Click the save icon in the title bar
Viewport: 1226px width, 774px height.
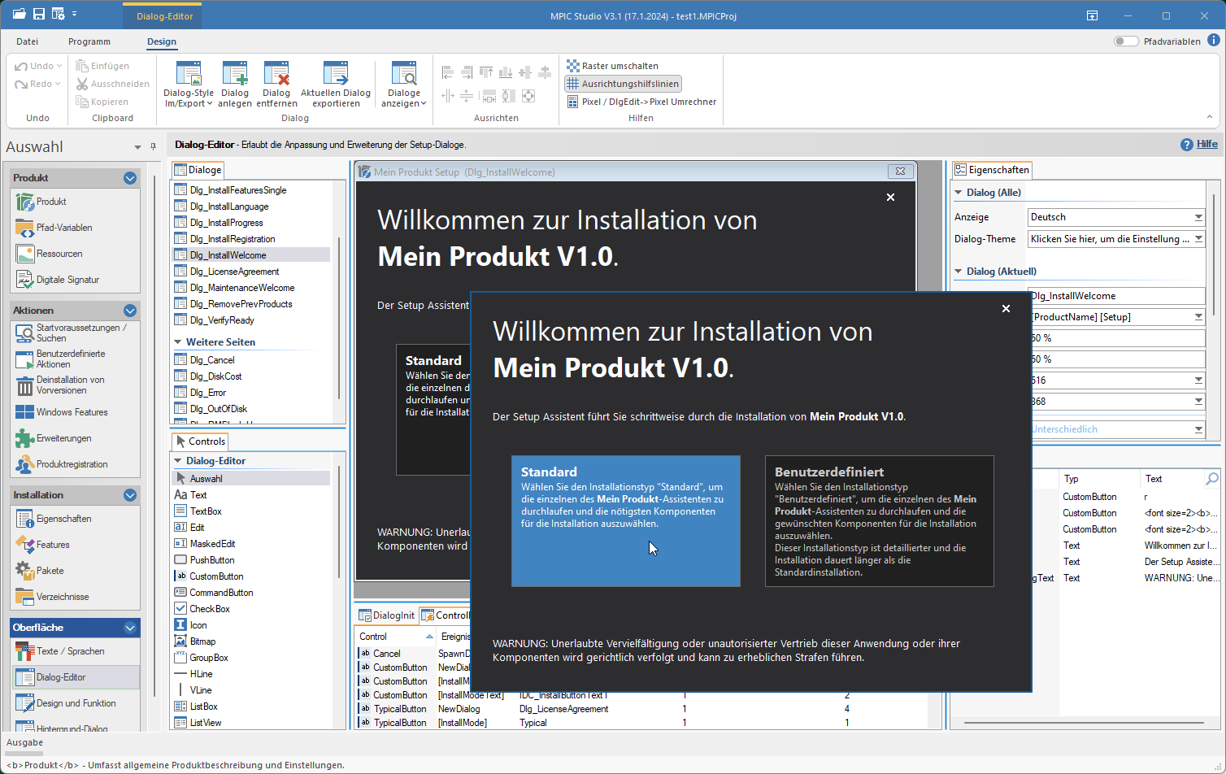coord(39,15)
